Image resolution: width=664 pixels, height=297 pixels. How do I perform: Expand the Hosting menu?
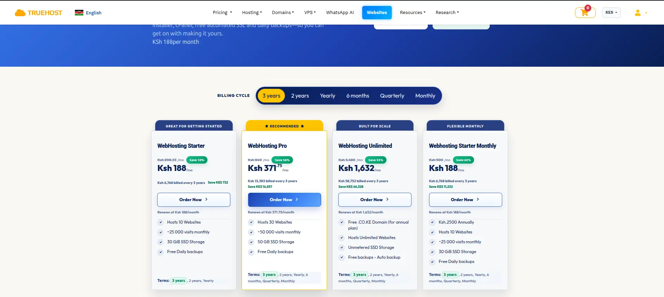252,13
